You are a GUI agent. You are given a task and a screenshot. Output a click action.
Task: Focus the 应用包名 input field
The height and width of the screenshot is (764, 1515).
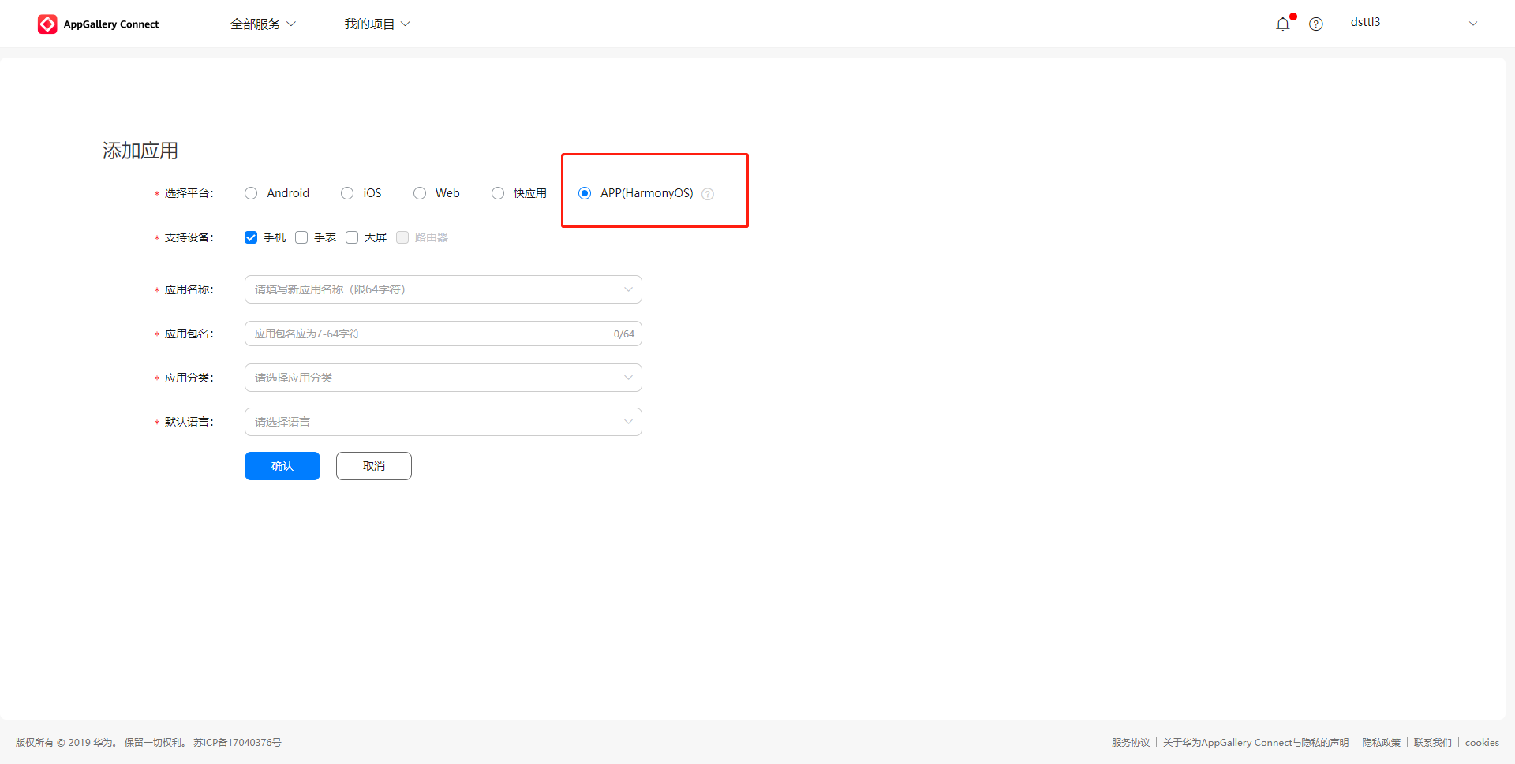pos(443,334)
